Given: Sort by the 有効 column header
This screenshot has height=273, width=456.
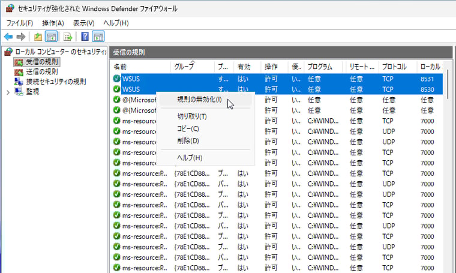Looking at the screenshot, I should click(247, 67).
